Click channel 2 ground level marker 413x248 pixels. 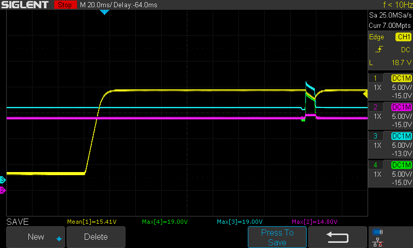tap(3, 190)
